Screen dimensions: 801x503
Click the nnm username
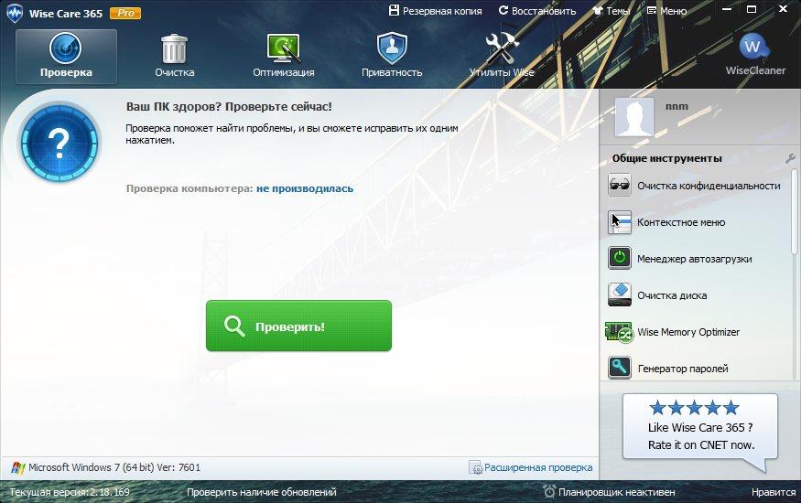pos(677,107)
